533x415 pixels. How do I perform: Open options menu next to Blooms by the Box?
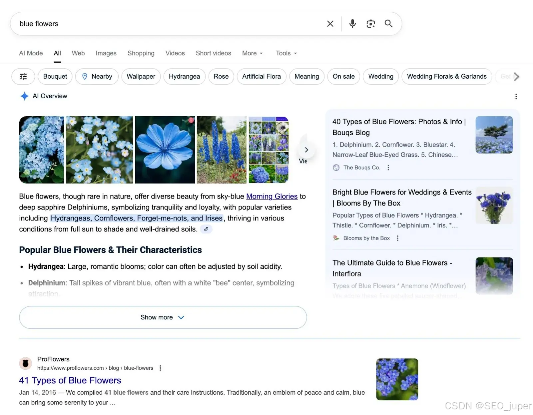pyautogui.click(x=397, y=238)
